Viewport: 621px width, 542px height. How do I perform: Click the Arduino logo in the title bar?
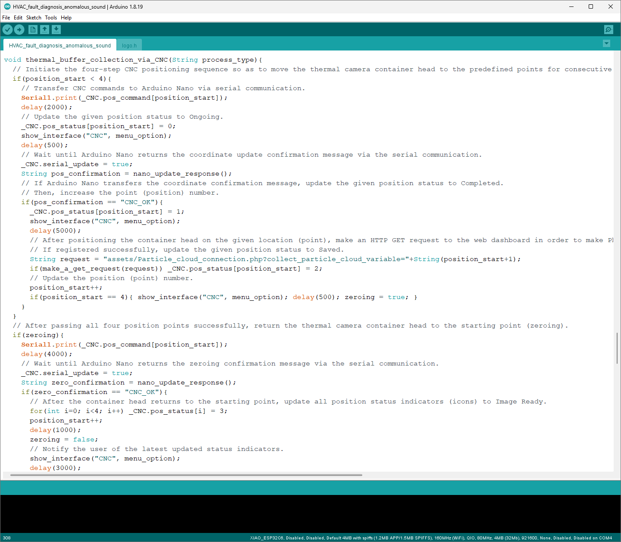pyautogui.click(x=7, y=6)
